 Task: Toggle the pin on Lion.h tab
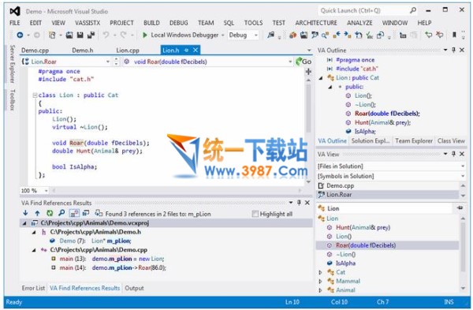[x=186, y=50]
